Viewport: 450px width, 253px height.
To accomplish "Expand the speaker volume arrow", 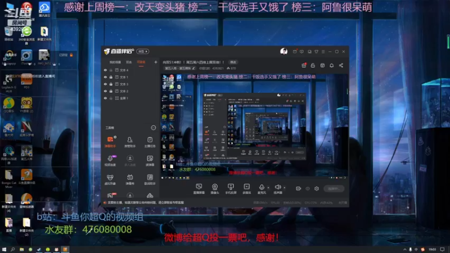I will [x=285, y=188].
